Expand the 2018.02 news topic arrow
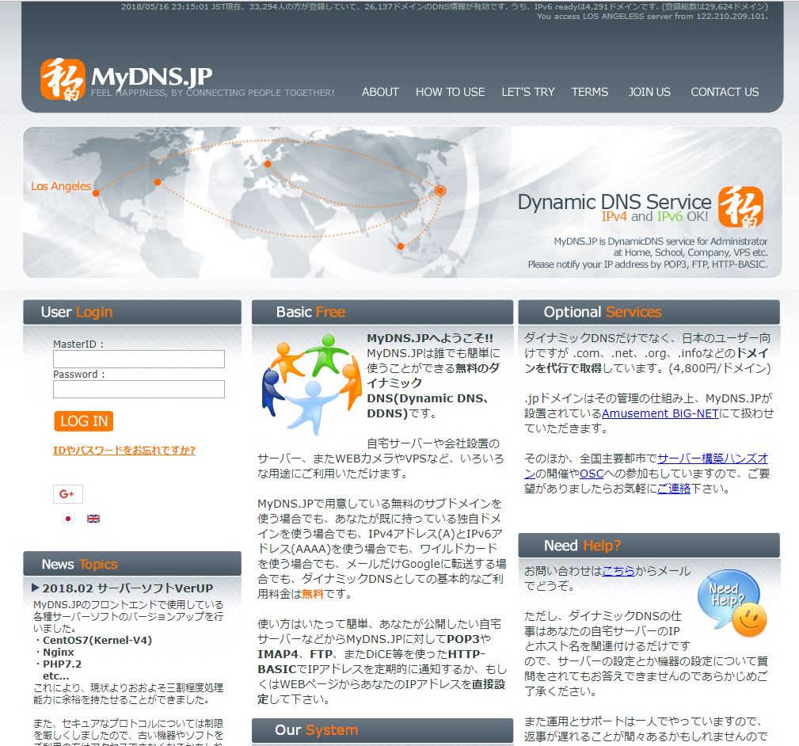Image resolution: width=799 pixels, height=746 pixels. click(x=35, y=588)
